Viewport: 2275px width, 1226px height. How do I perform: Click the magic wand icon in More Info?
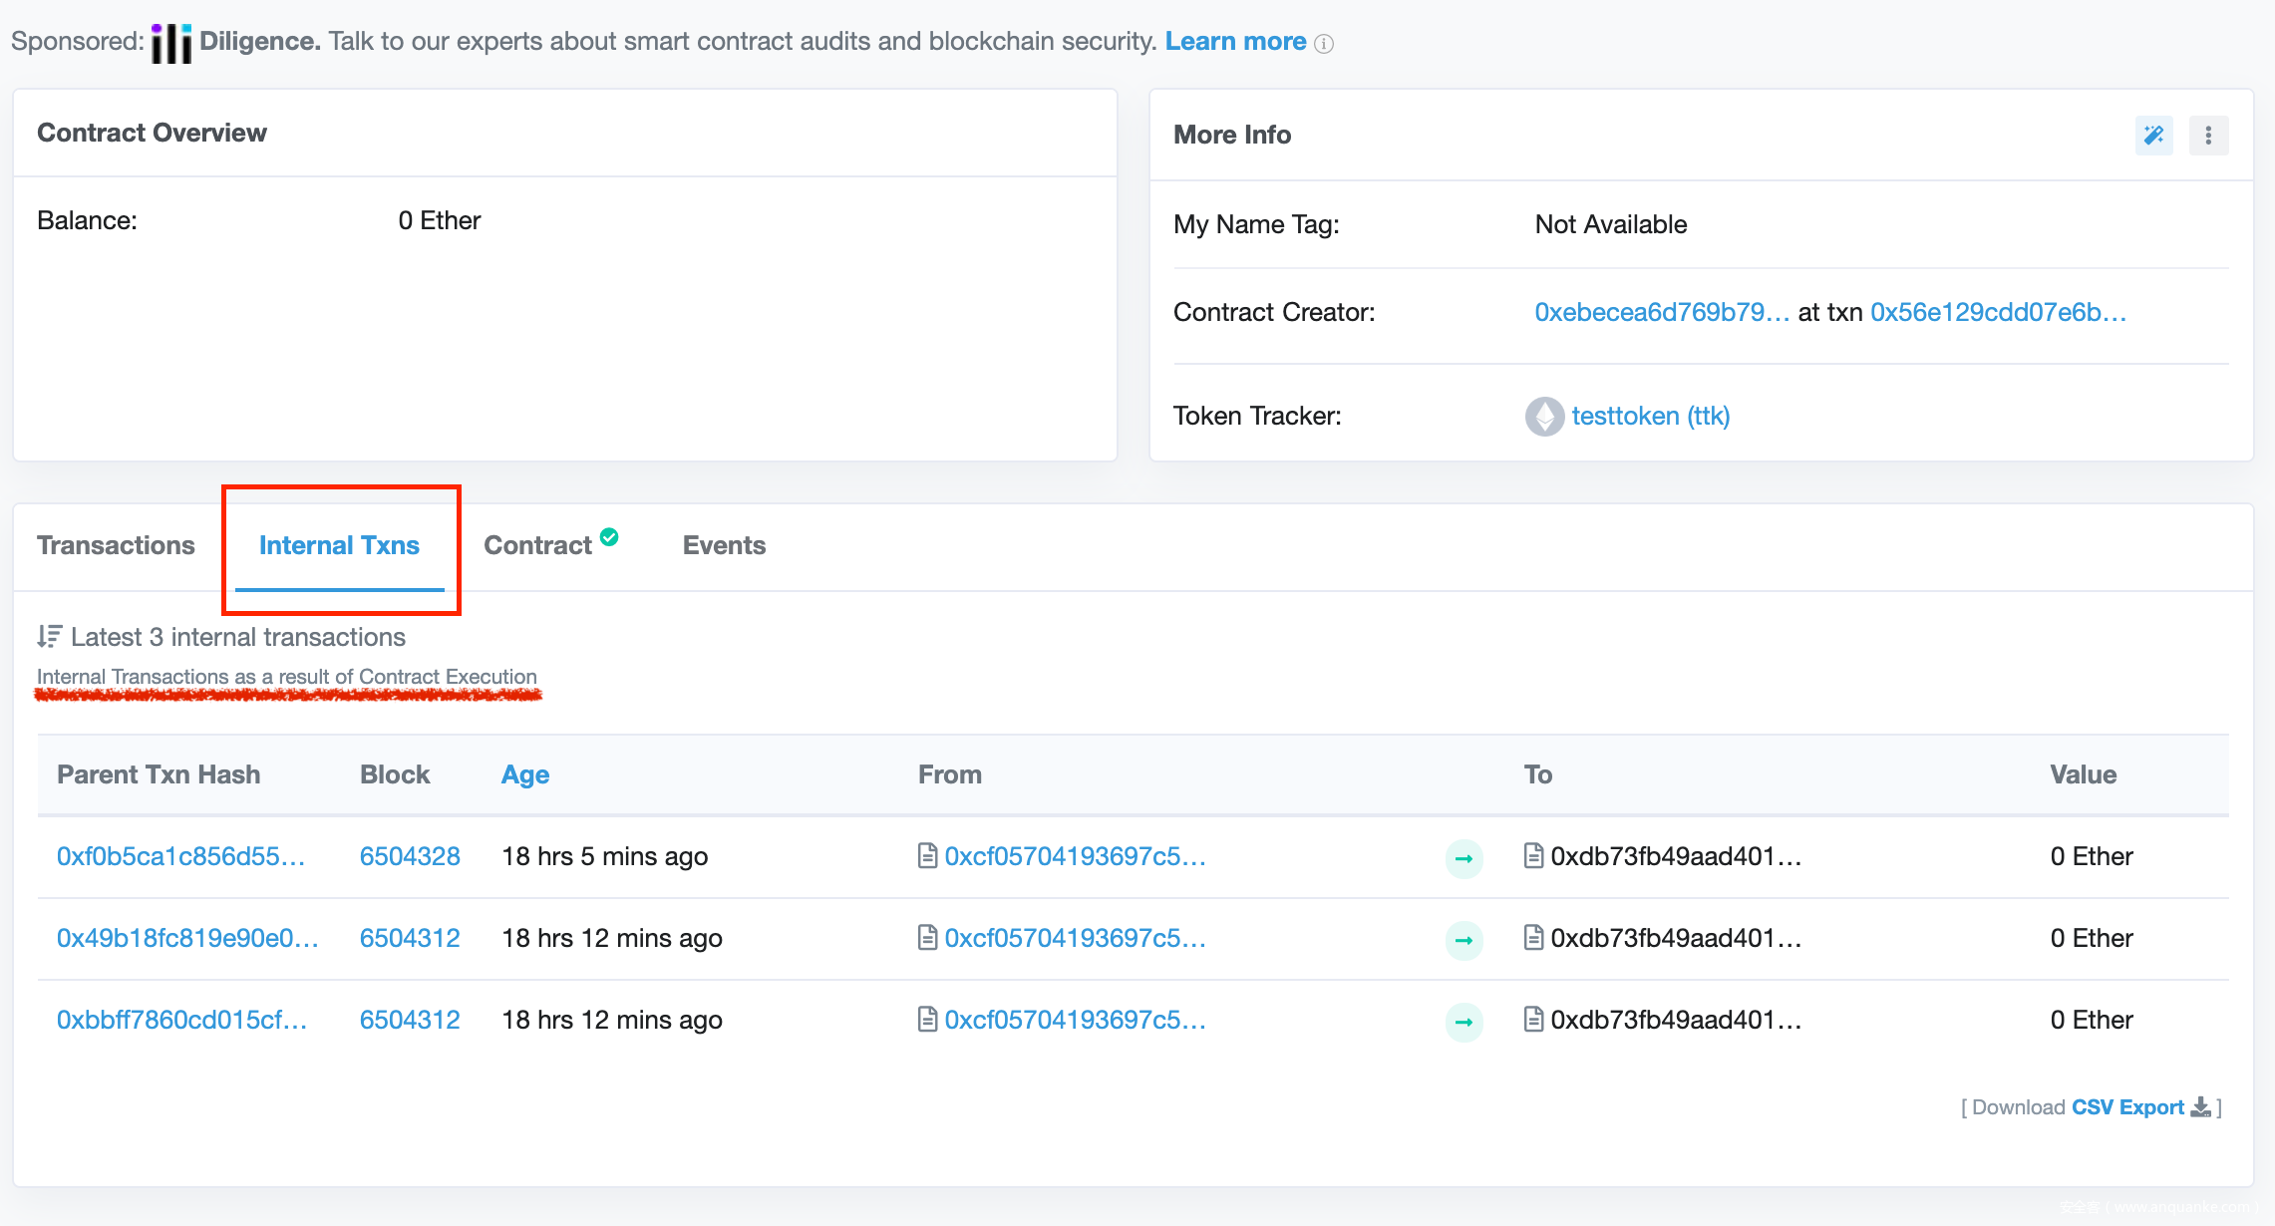[x=2153, y=135]
